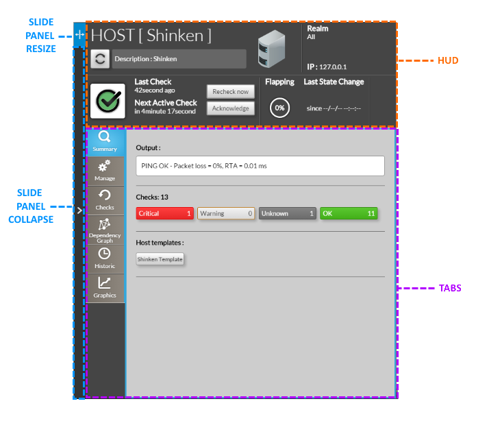489x421 pixels.
Task: Click the refresh icon beside the description
Action: [x=101, y=59]
